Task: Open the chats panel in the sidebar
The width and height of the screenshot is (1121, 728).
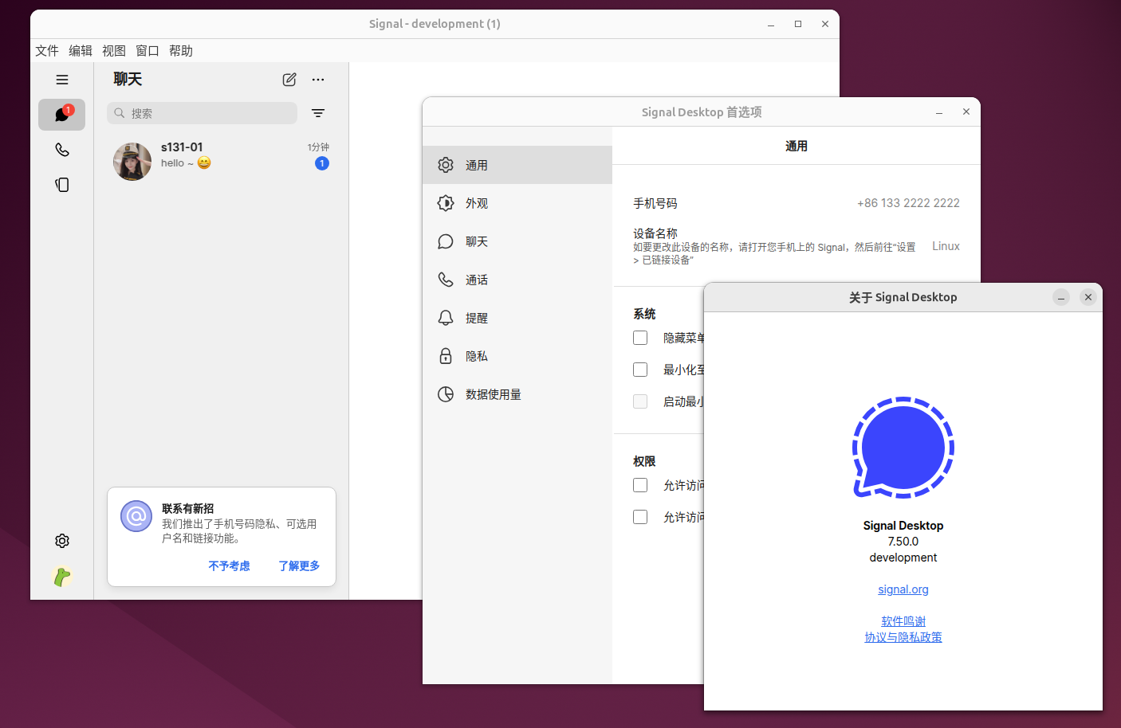Action: [62, 115]
